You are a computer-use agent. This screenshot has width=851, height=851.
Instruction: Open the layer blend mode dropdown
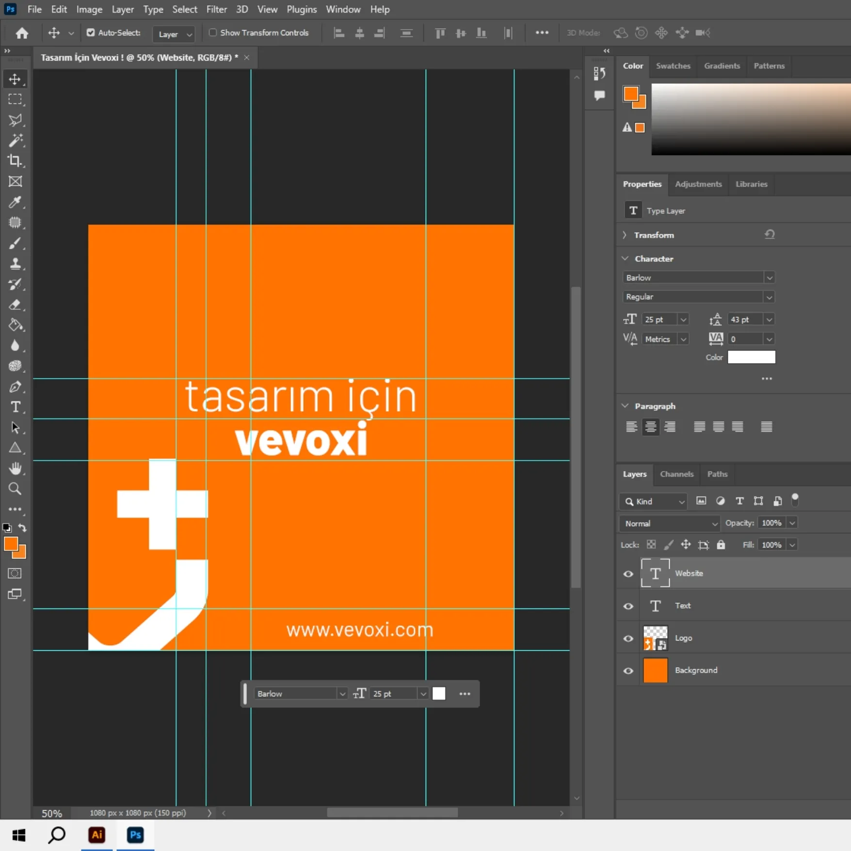[669, 523]
